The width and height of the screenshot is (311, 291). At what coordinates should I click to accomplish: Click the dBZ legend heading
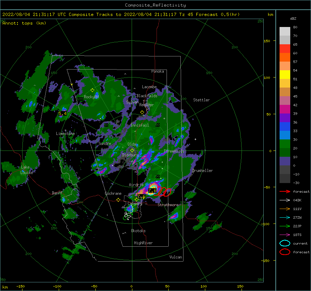coord(293,18)
